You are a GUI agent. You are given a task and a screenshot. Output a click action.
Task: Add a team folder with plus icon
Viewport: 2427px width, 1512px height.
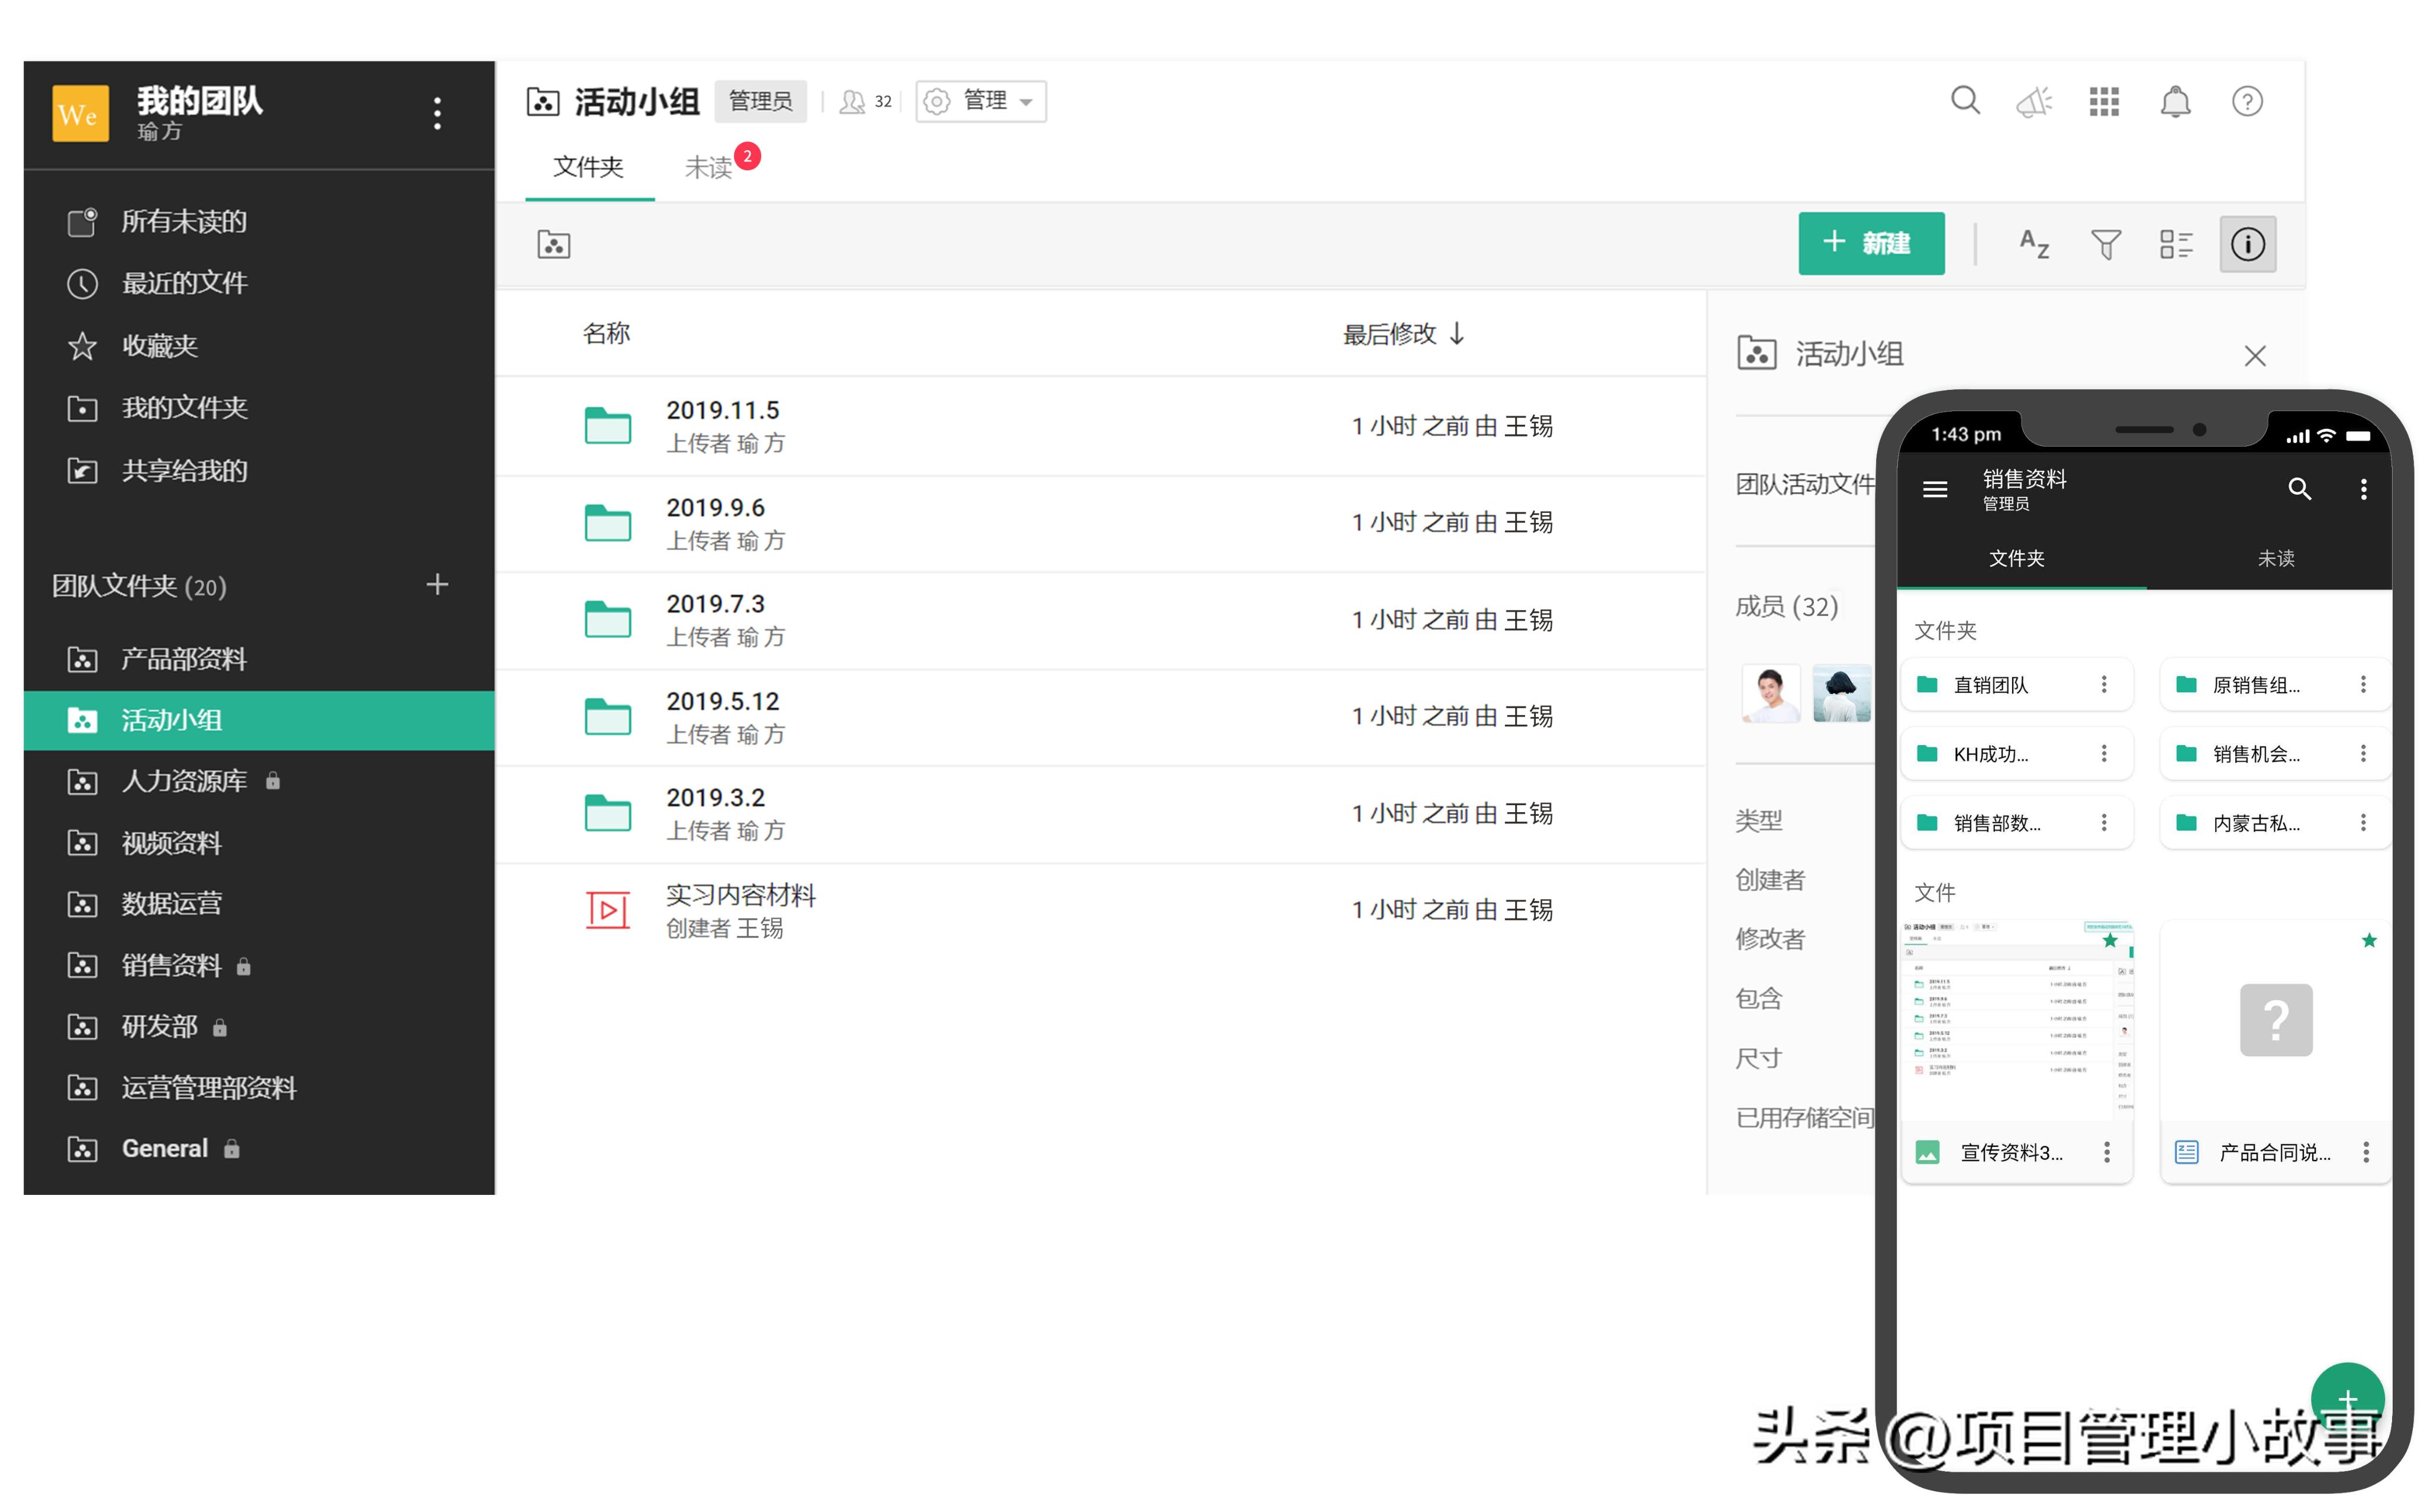coord(437,585)
